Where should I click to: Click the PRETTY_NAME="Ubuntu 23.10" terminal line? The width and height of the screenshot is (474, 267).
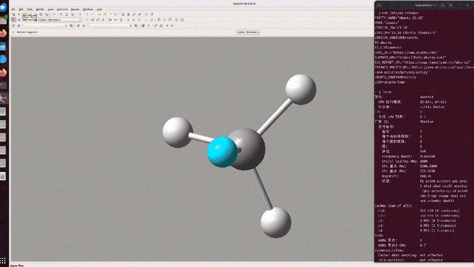[399, 18]
